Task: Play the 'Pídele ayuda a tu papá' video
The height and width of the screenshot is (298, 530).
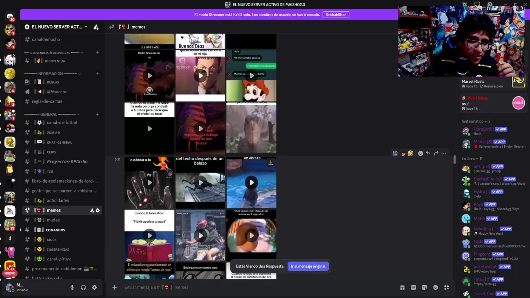Action: 149,236
